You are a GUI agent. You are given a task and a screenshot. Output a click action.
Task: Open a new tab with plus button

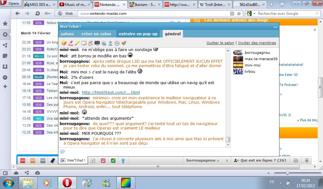[272, 4]
